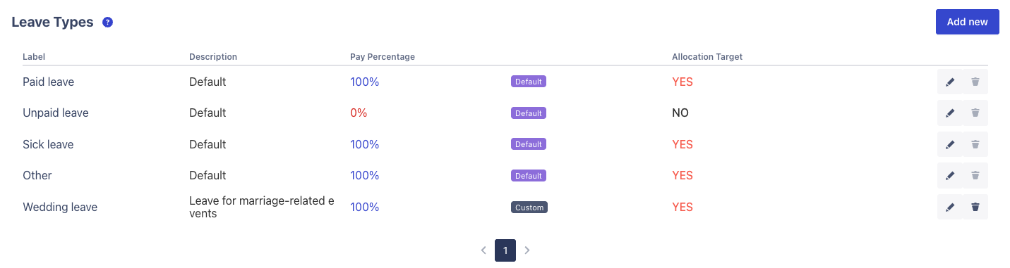Click the Label column header

(x=34, y=56)
